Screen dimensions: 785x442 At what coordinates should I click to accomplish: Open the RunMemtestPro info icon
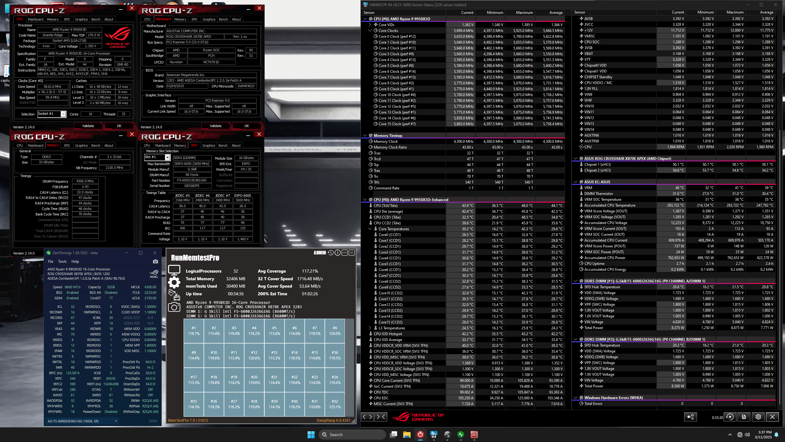tap(338, 253)
